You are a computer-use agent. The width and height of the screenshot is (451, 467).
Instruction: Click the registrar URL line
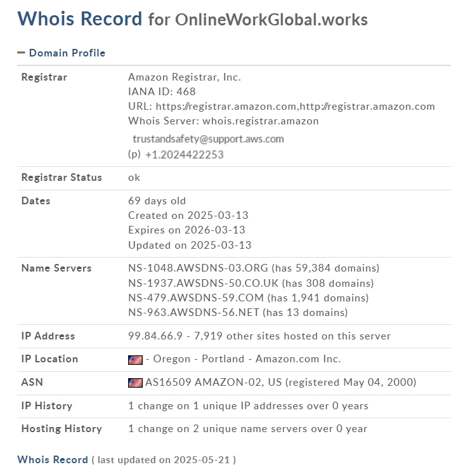pyautogui.click(x=281, y=107)
